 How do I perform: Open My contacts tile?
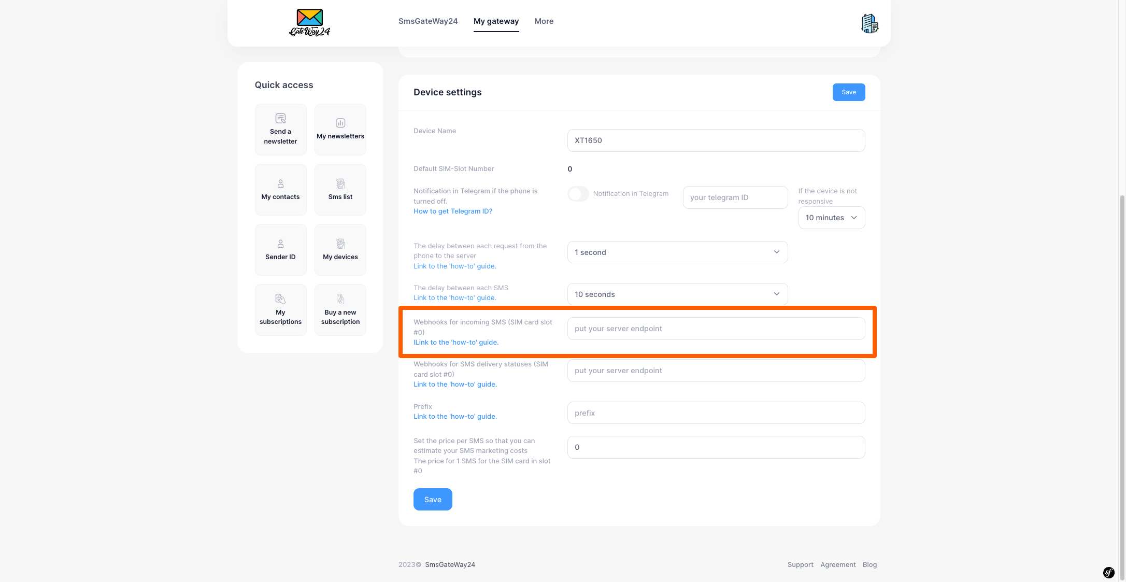pyautogui.click(x=280, y=190)
